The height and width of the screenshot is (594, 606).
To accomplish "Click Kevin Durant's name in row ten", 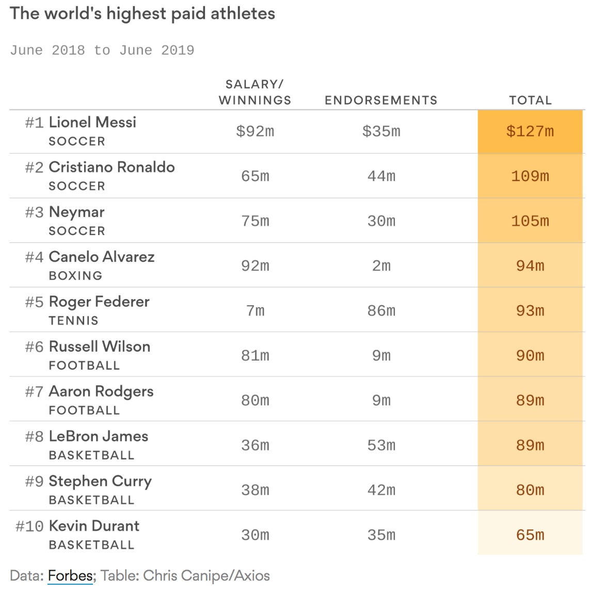I will pos(94,526).
